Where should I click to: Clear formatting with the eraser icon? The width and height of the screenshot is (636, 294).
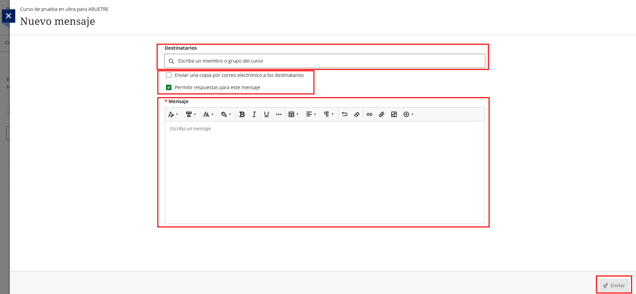357,114
